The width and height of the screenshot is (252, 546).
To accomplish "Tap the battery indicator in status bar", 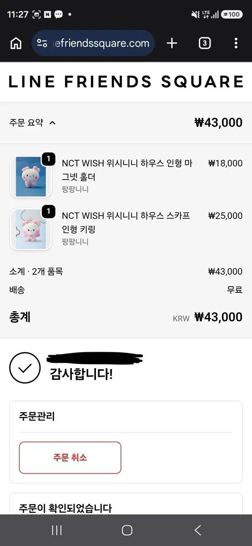I will click(x=231, y=15).
